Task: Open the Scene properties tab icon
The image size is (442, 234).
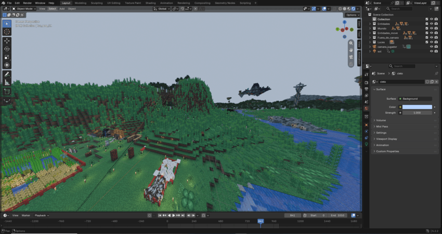Action: pyautogui.click(x=366, y=102)
